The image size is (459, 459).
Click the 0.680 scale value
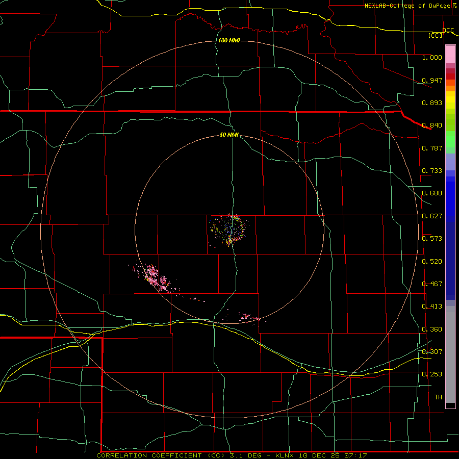432,193
